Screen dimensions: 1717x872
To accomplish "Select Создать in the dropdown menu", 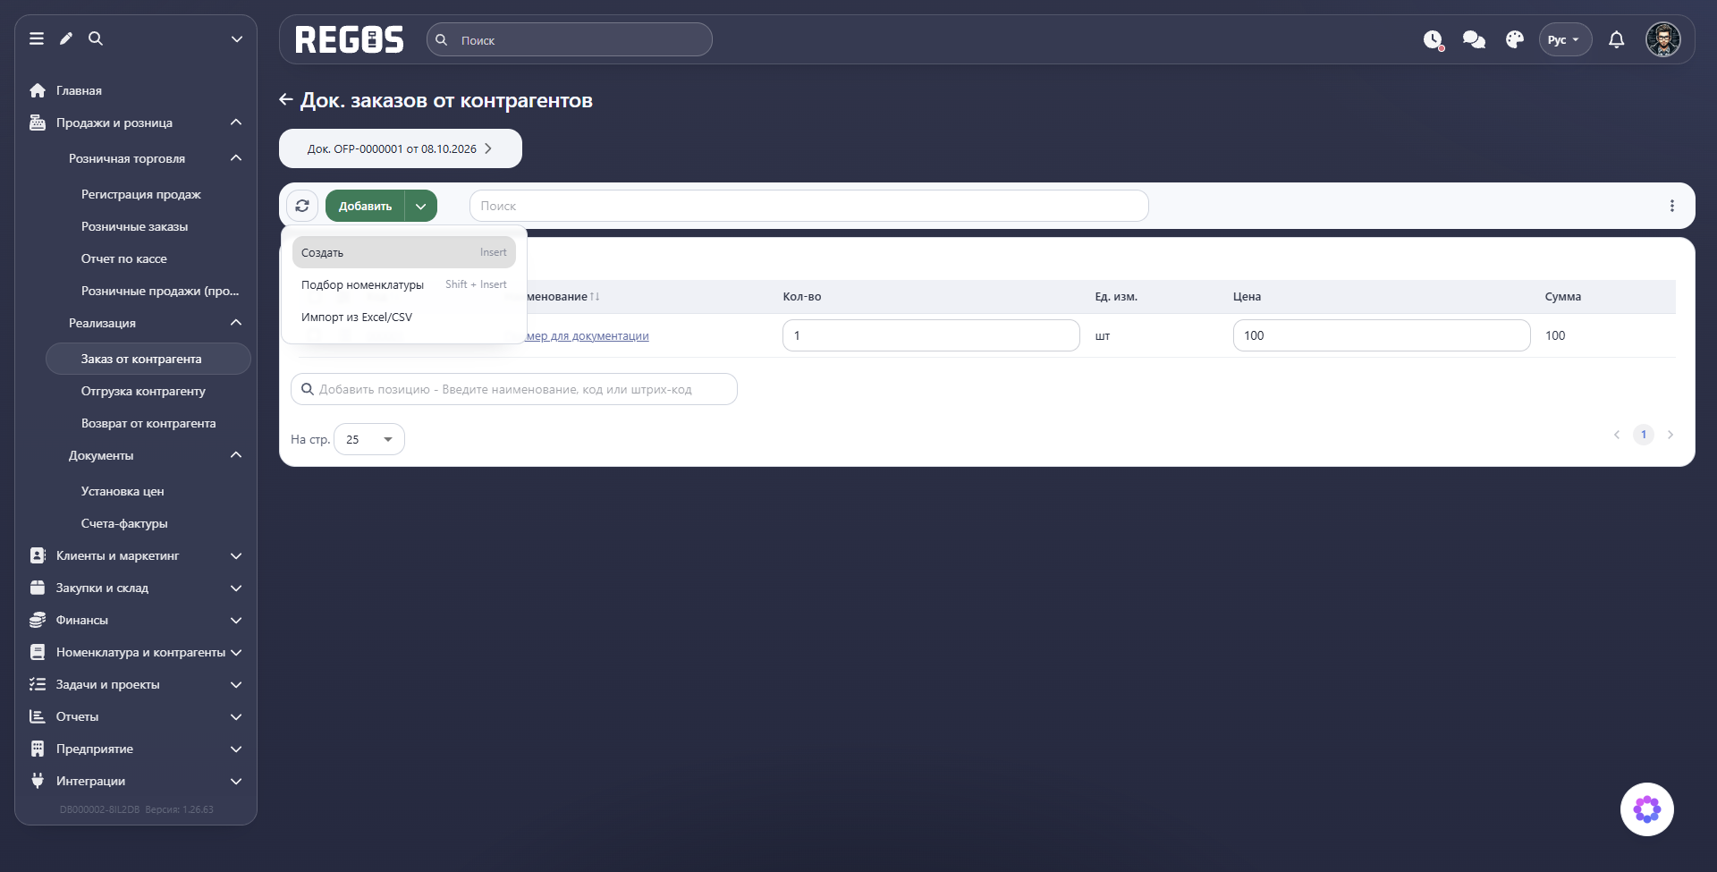I will point(404,252).
